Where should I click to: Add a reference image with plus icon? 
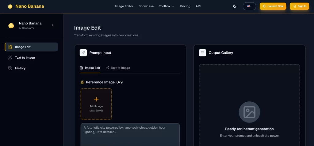click(x=96, y=99)
